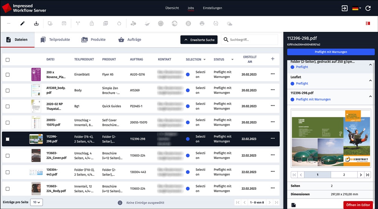
Task: Go to next preview page arrow
Action: 361,175
